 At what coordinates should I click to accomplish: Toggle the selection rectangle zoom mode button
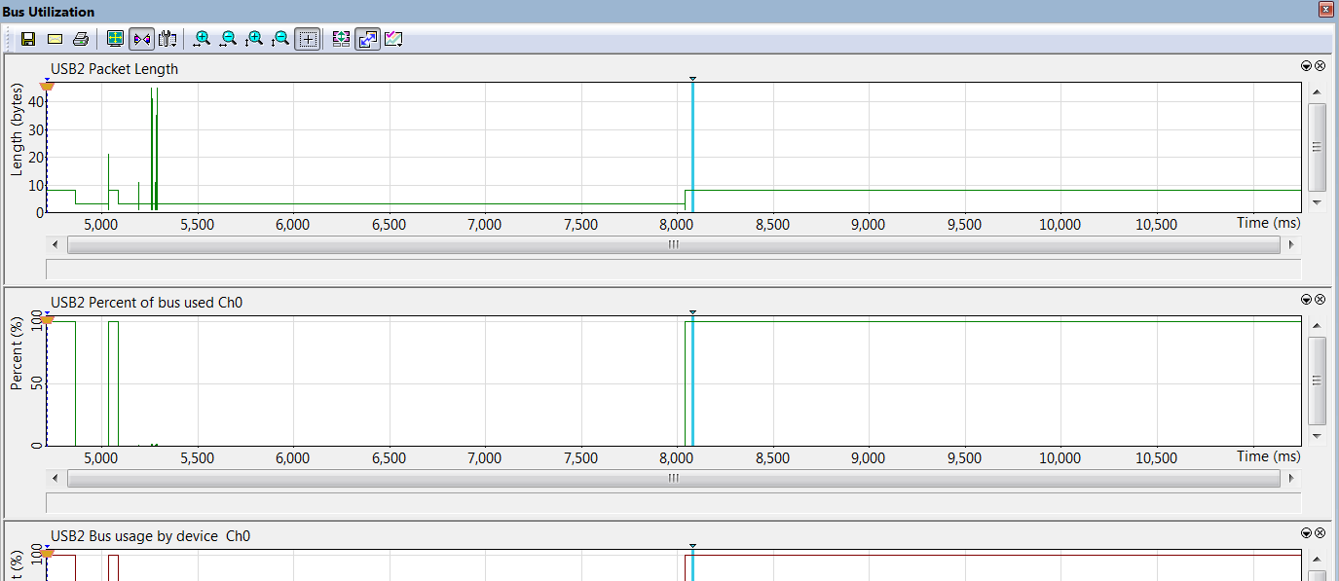coord(307,39)
